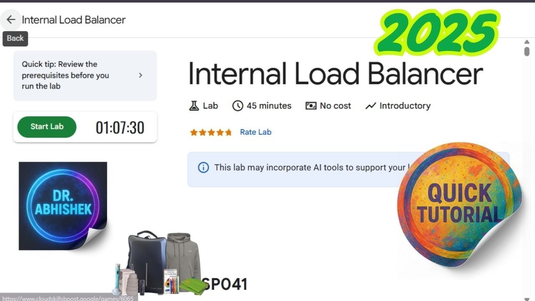The height and width of the screenshot is (301, 535).
Task: Expand the Quick tip chevron arrow
Action: 140,75
